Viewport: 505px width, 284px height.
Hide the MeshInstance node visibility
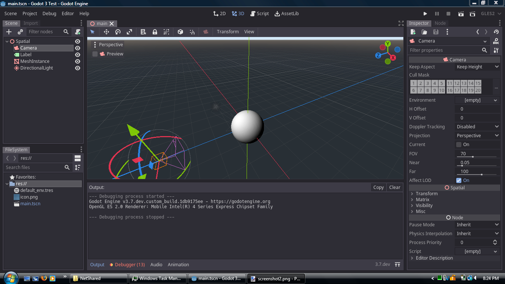[x=78, y=61]
